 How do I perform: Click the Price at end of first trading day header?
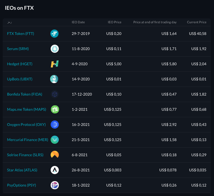coord(155,22)
